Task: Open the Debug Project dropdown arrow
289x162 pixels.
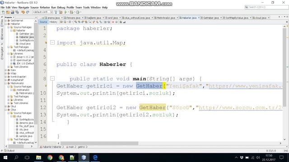Action: coord(74,12)
